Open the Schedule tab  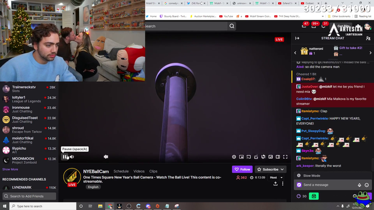pyautogui.click(x=121, y=171)
